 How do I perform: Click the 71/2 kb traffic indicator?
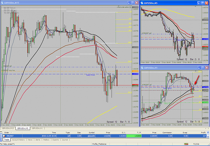coord(196,144)
